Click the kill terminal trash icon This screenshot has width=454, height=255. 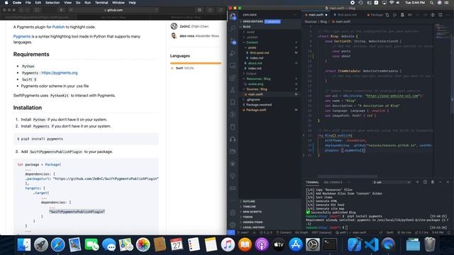click(433, 182)
